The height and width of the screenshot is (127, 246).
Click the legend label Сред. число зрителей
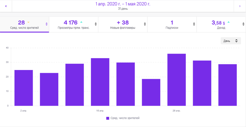(125, 118)
